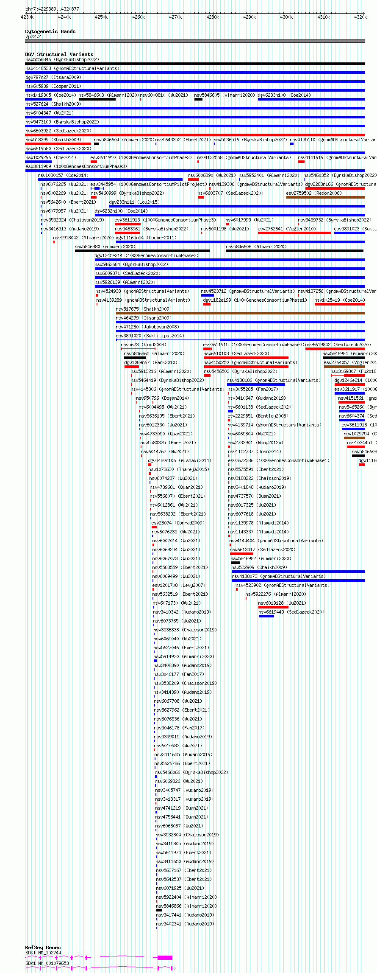
Task: Click variant esv2762641 (Vogler2010)
Action: coord(287,229)
